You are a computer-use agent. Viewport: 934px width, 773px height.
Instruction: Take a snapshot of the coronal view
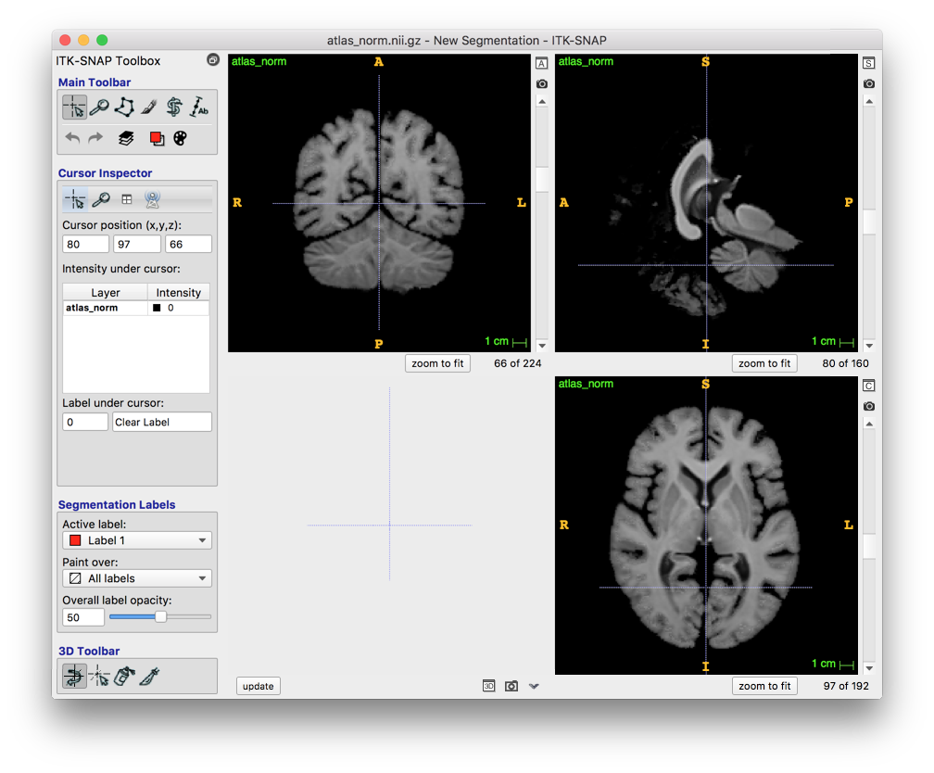click(868, 406)
